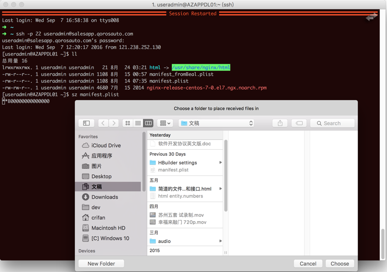Screen dimensions: 387x272
Task: Click the column resize handle at bottom
Action: [225, 253]
